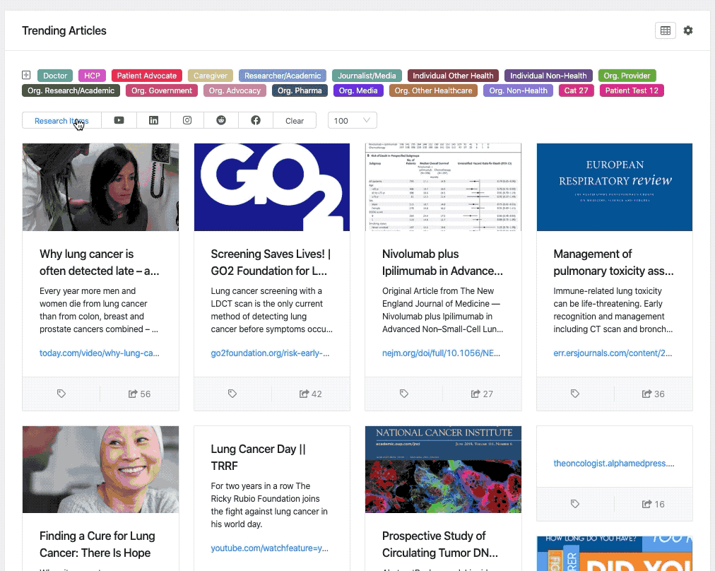Open the Trending Articles settings gear
Image resolution: width=715 pixels, height=571 pixels.
(x=688, y=30)
